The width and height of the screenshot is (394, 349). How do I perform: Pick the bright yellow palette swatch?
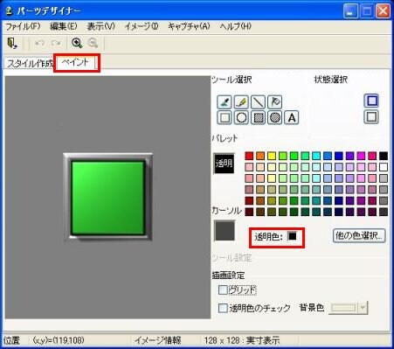[x=272, y=156]
